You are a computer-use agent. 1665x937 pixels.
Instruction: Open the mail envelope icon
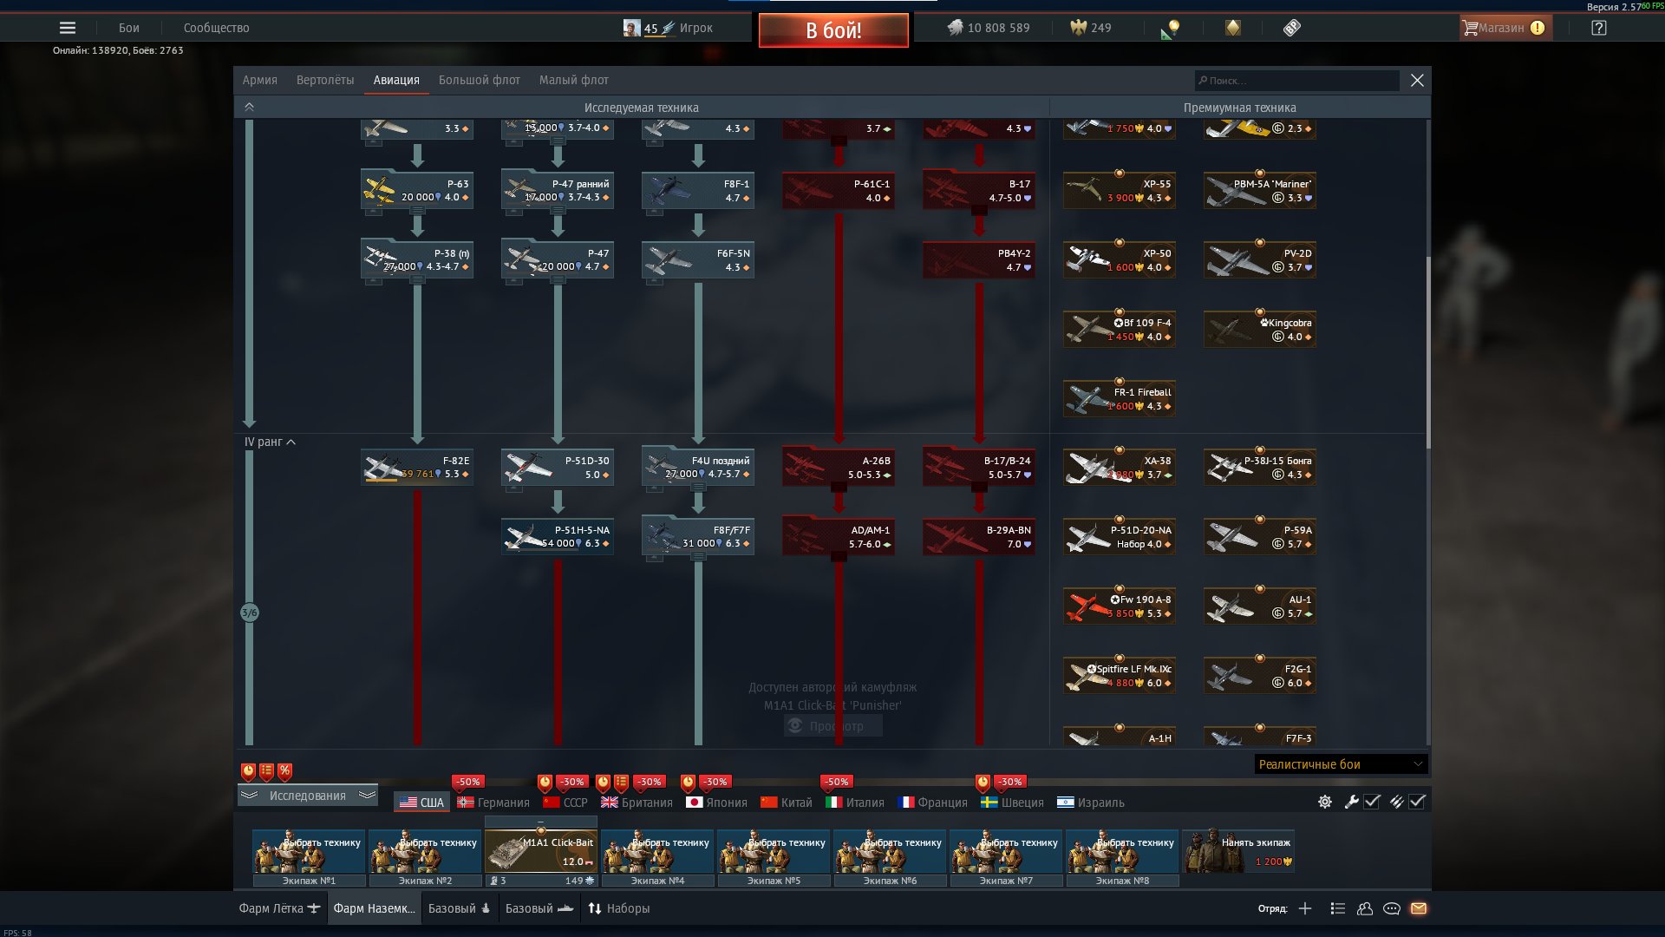pos(1419,908)
